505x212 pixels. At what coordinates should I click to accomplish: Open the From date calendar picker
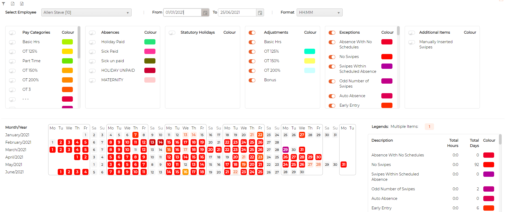coord(205,12)
